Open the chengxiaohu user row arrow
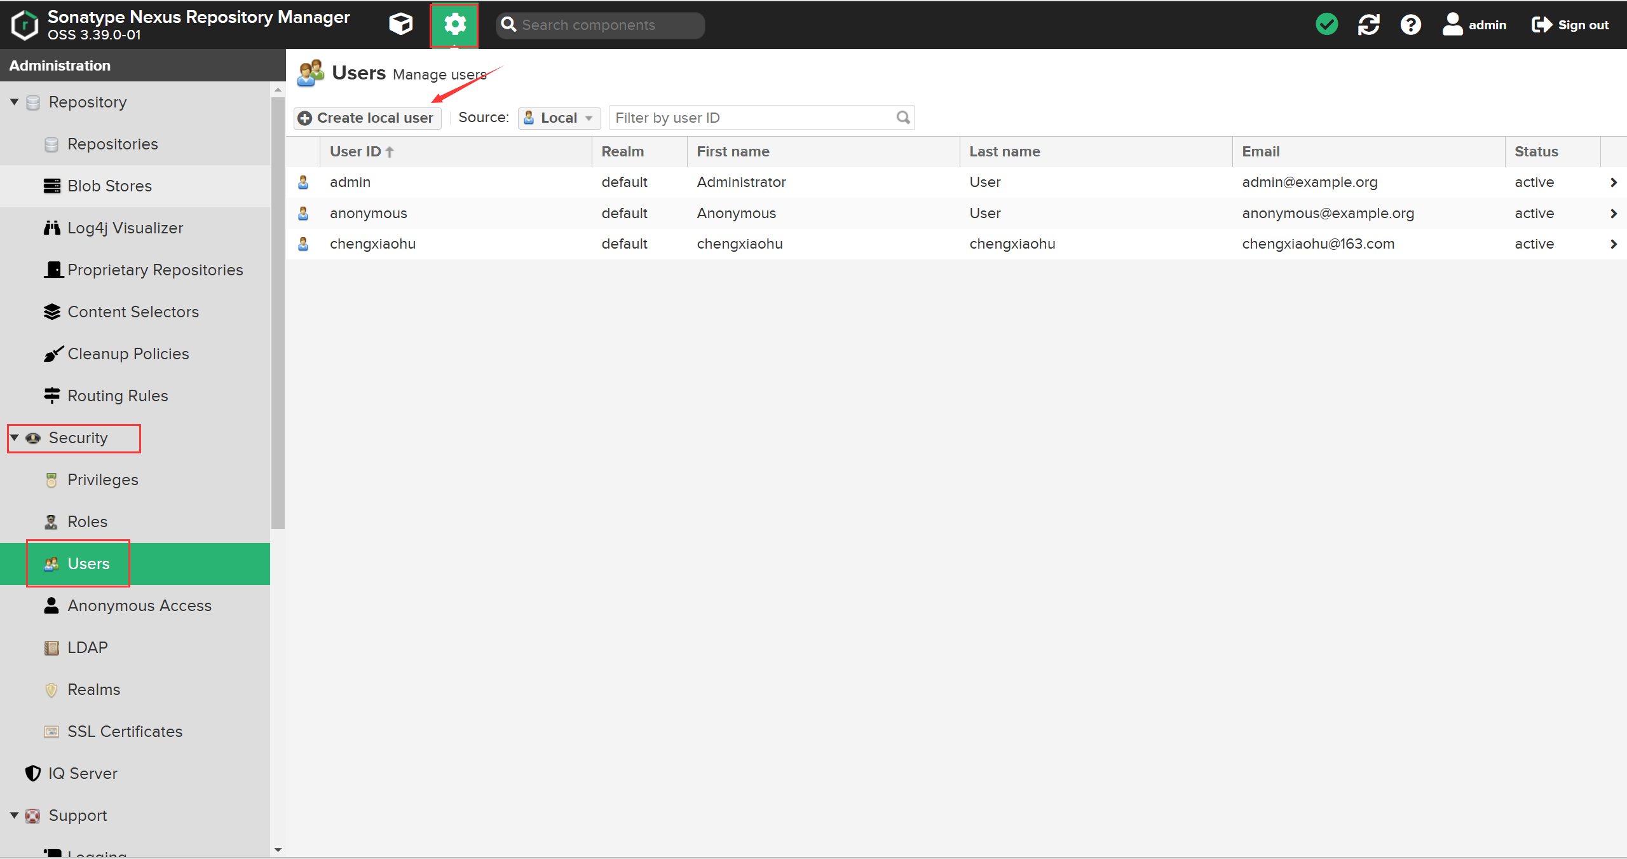Viewport: 1627px width, 859px height. (1613, 244)
